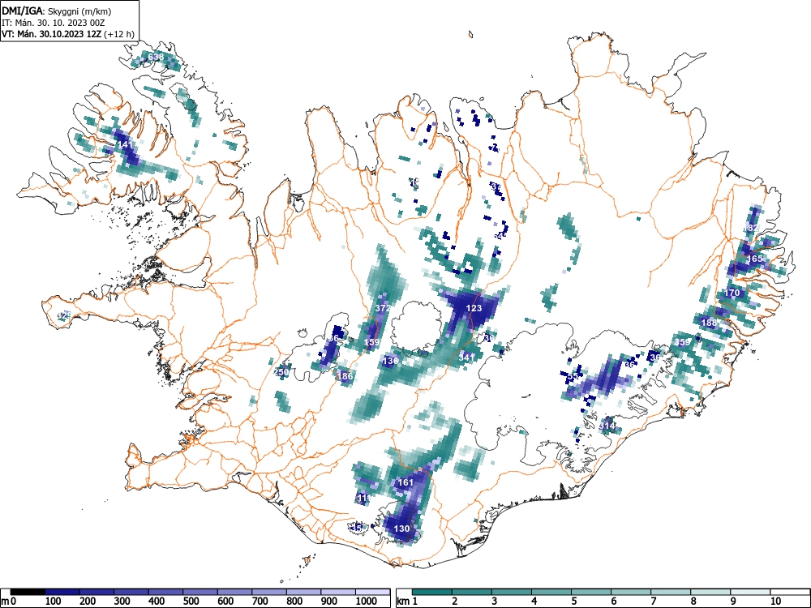Pick the teal swatch above km label 3

click(512, 592)
